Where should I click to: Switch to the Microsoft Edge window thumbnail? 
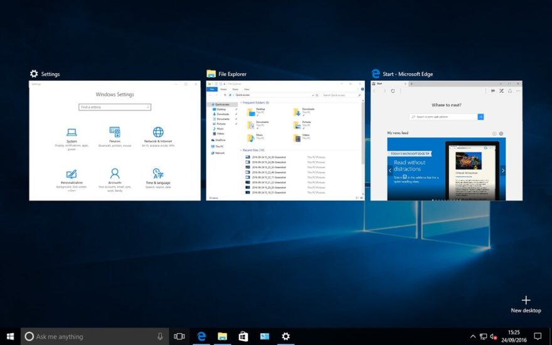pyautogui.click(x=447, y=141)
